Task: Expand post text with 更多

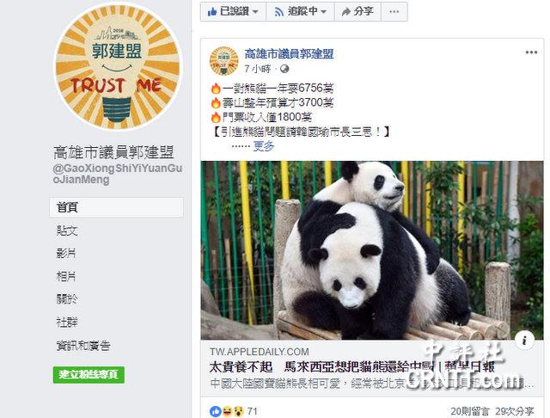Action: [x=264, y=145]
